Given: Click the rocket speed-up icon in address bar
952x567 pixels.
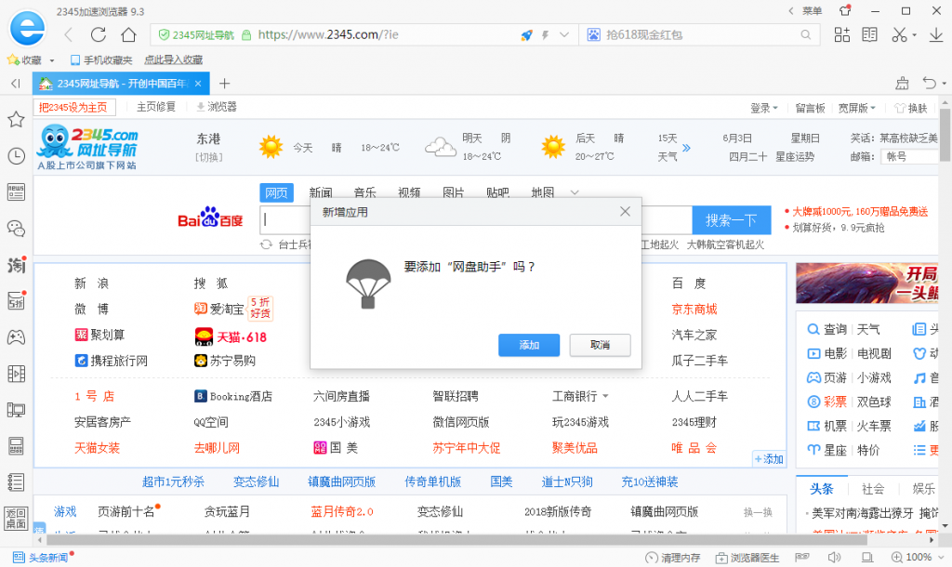Looking at the screenshot, I should tap(526, 35).
